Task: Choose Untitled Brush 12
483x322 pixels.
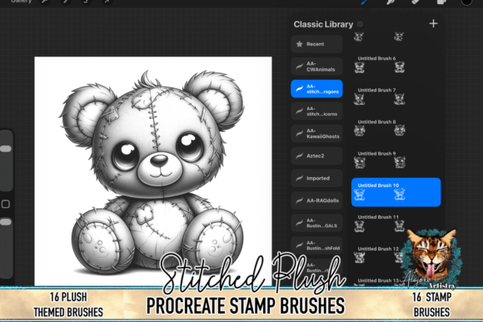Action: click(x=396, y=255)
